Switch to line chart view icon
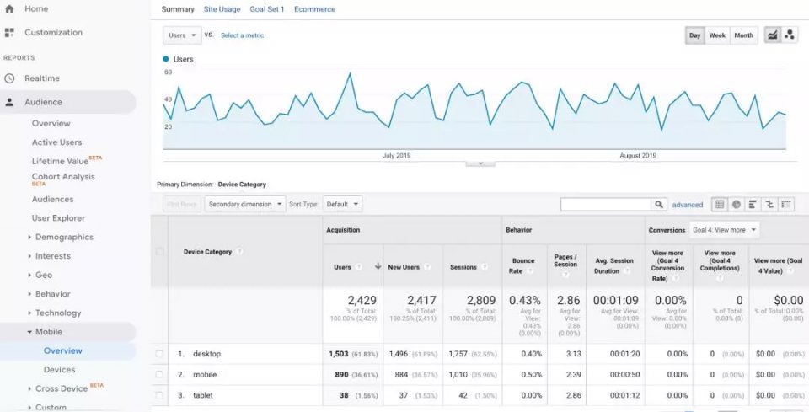The height and width of the screenshot is (412, 809). (772, 35)
